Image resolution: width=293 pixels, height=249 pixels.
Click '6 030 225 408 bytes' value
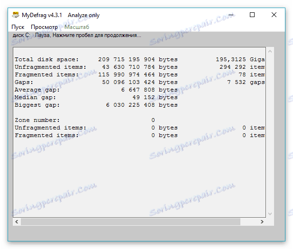click(x=142, y=105)
